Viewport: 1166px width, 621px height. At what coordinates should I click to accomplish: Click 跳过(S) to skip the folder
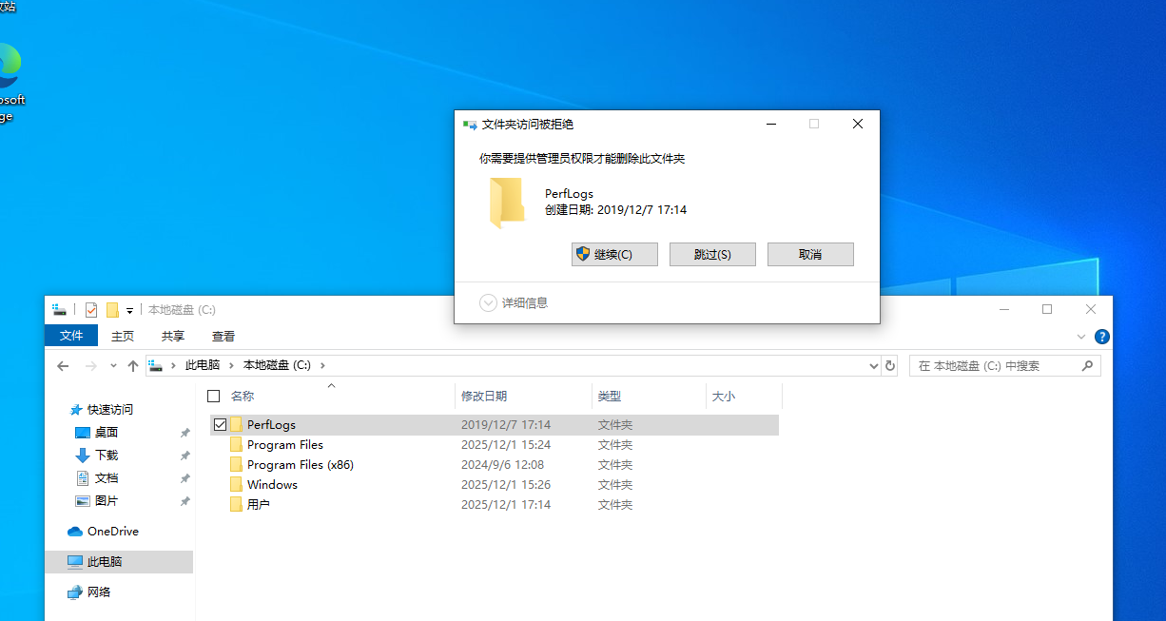click(711, 254)
